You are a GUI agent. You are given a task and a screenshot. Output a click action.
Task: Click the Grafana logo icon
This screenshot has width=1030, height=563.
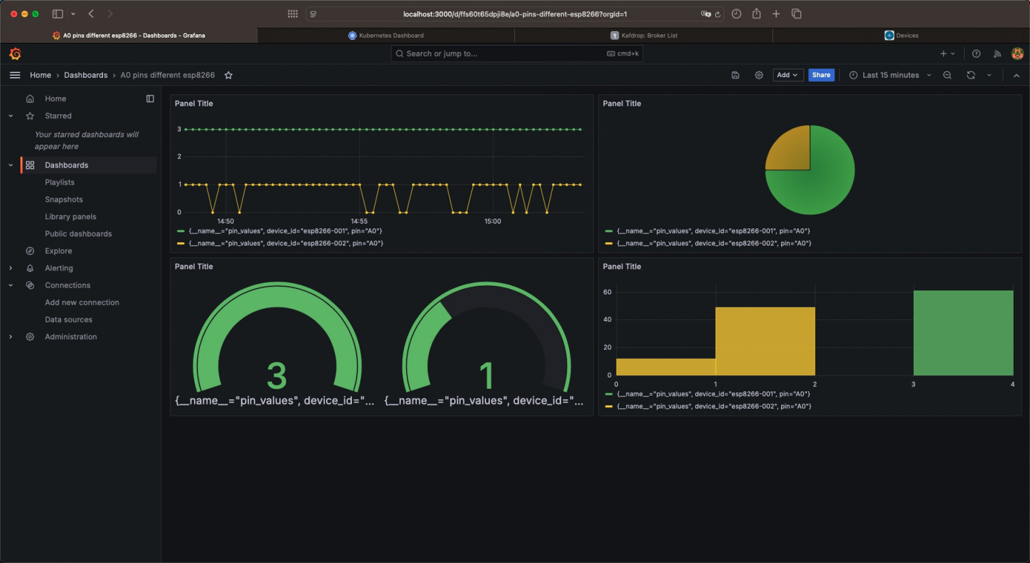[x=15, y=54]
